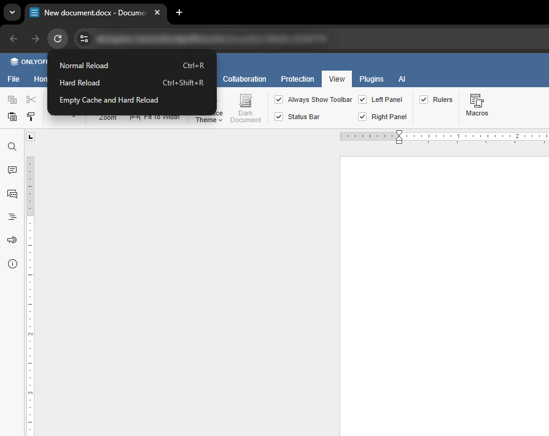Uncheck Always Show Toolbar

pos(278,99)
